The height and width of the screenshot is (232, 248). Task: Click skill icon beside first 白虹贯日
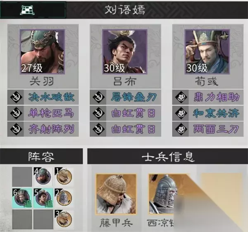click(x=98, y=113)
